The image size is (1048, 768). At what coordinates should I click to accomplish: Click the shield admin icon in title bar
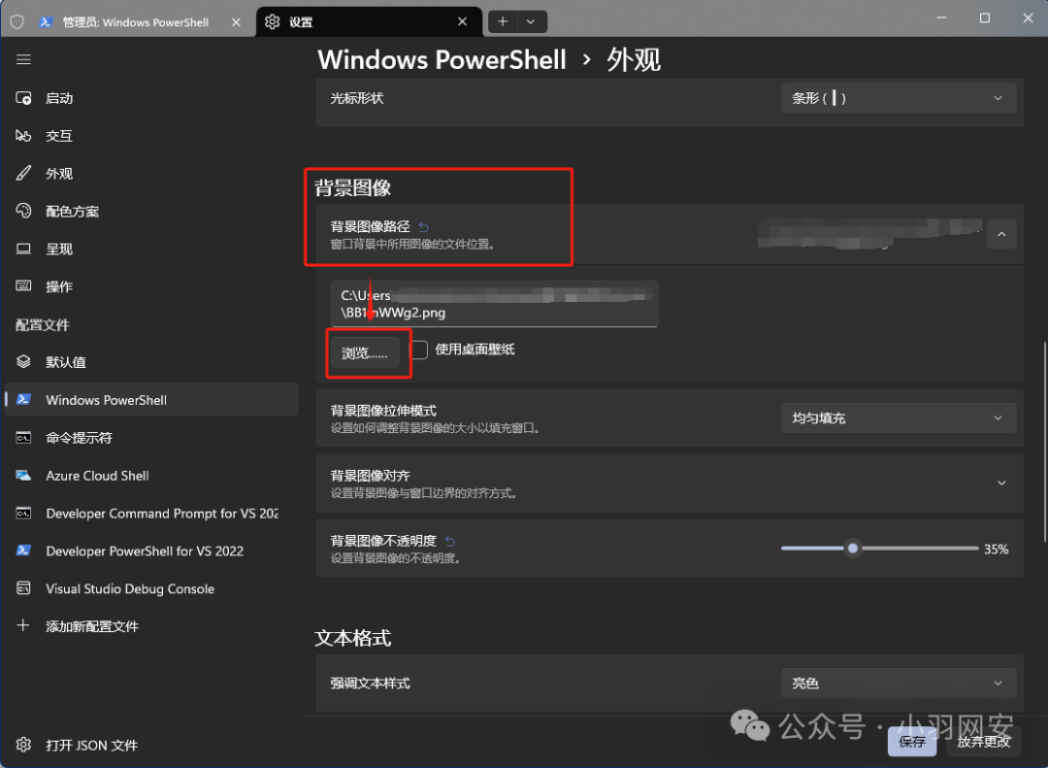click(x=16, y=22)
